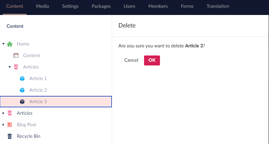
Task: Select the highlighted Article 3 label
Action: pyautogui.click(x=38, y=102)
